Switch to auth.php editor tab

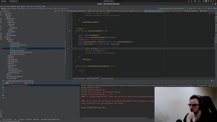point(203,11)
